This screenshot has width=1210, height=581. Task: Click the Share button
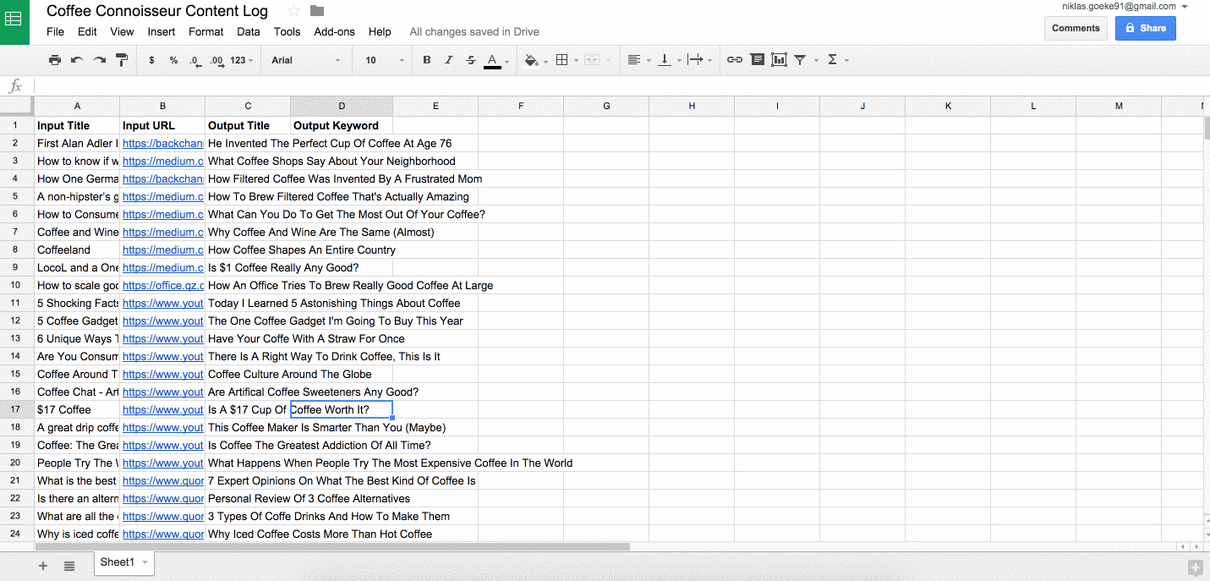point(1145,28)
